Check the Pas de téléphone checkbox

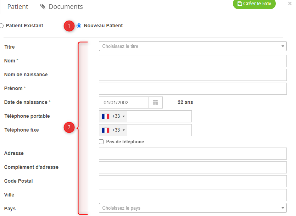101,142
